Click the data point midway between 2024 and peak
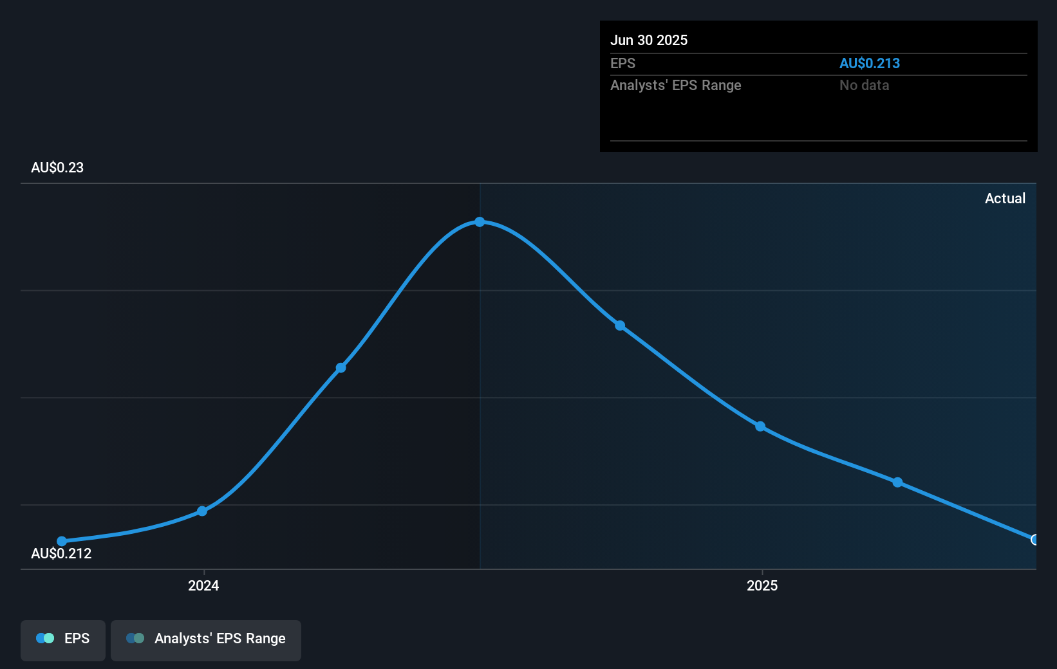Image resolution: width=1057 pixels, height=669 pixels. click(x=341, y=368)
